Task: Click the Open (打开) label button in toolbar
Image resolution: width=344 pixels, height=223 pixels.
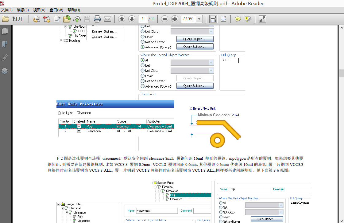Action: 17,19
